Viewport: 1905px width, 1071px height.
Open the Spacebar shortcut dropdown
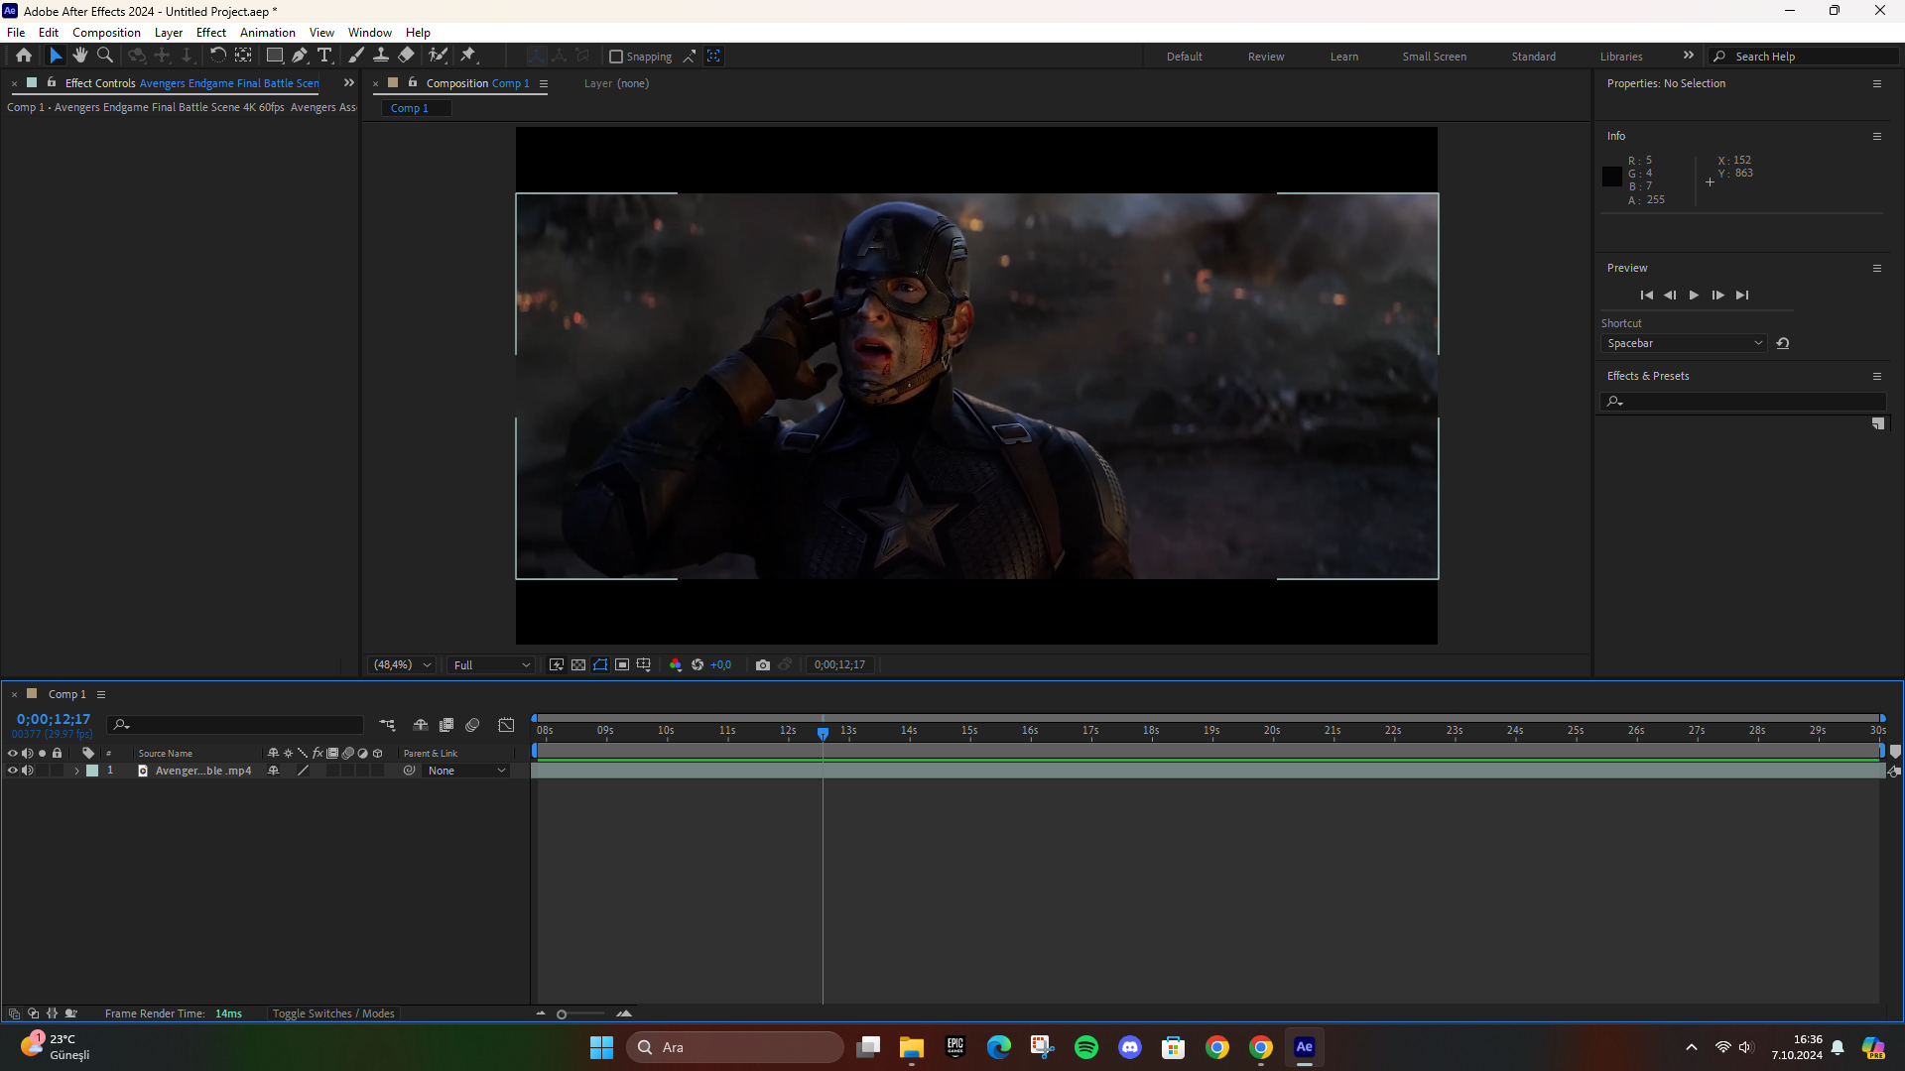(x=1684, y=343)
